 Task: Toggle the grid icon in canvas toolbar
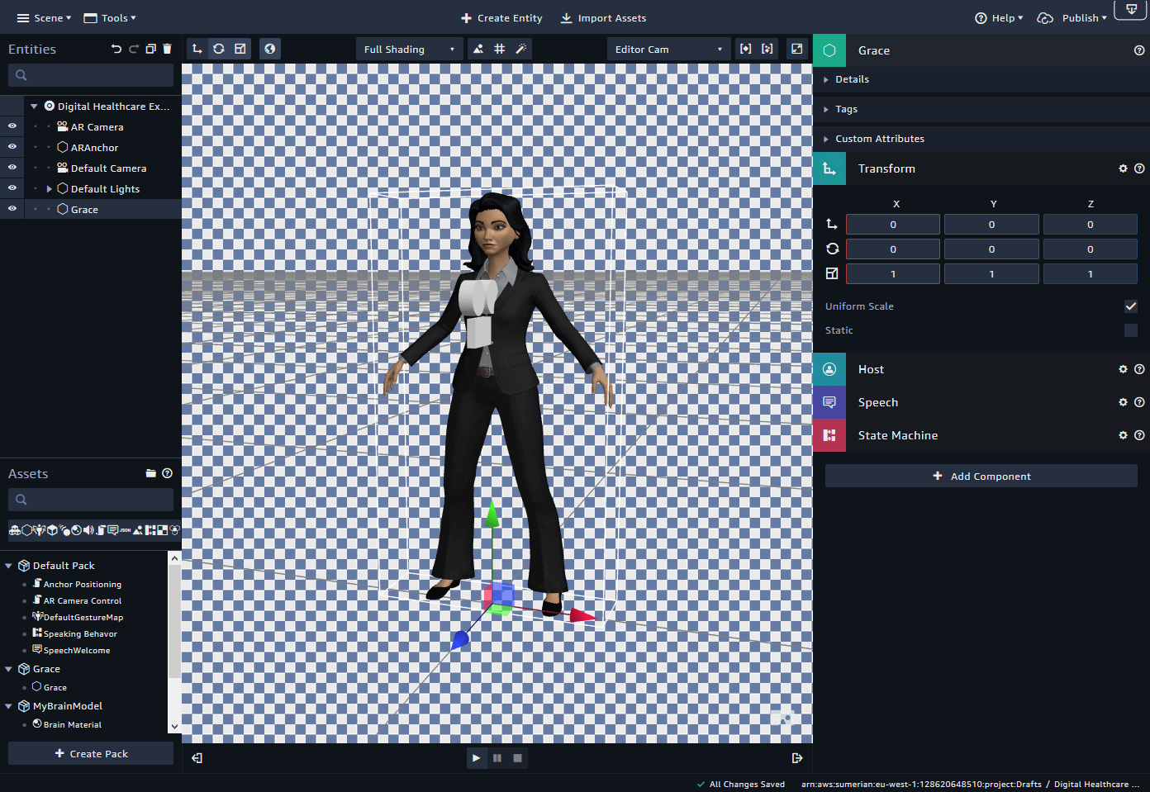(500, 49)
